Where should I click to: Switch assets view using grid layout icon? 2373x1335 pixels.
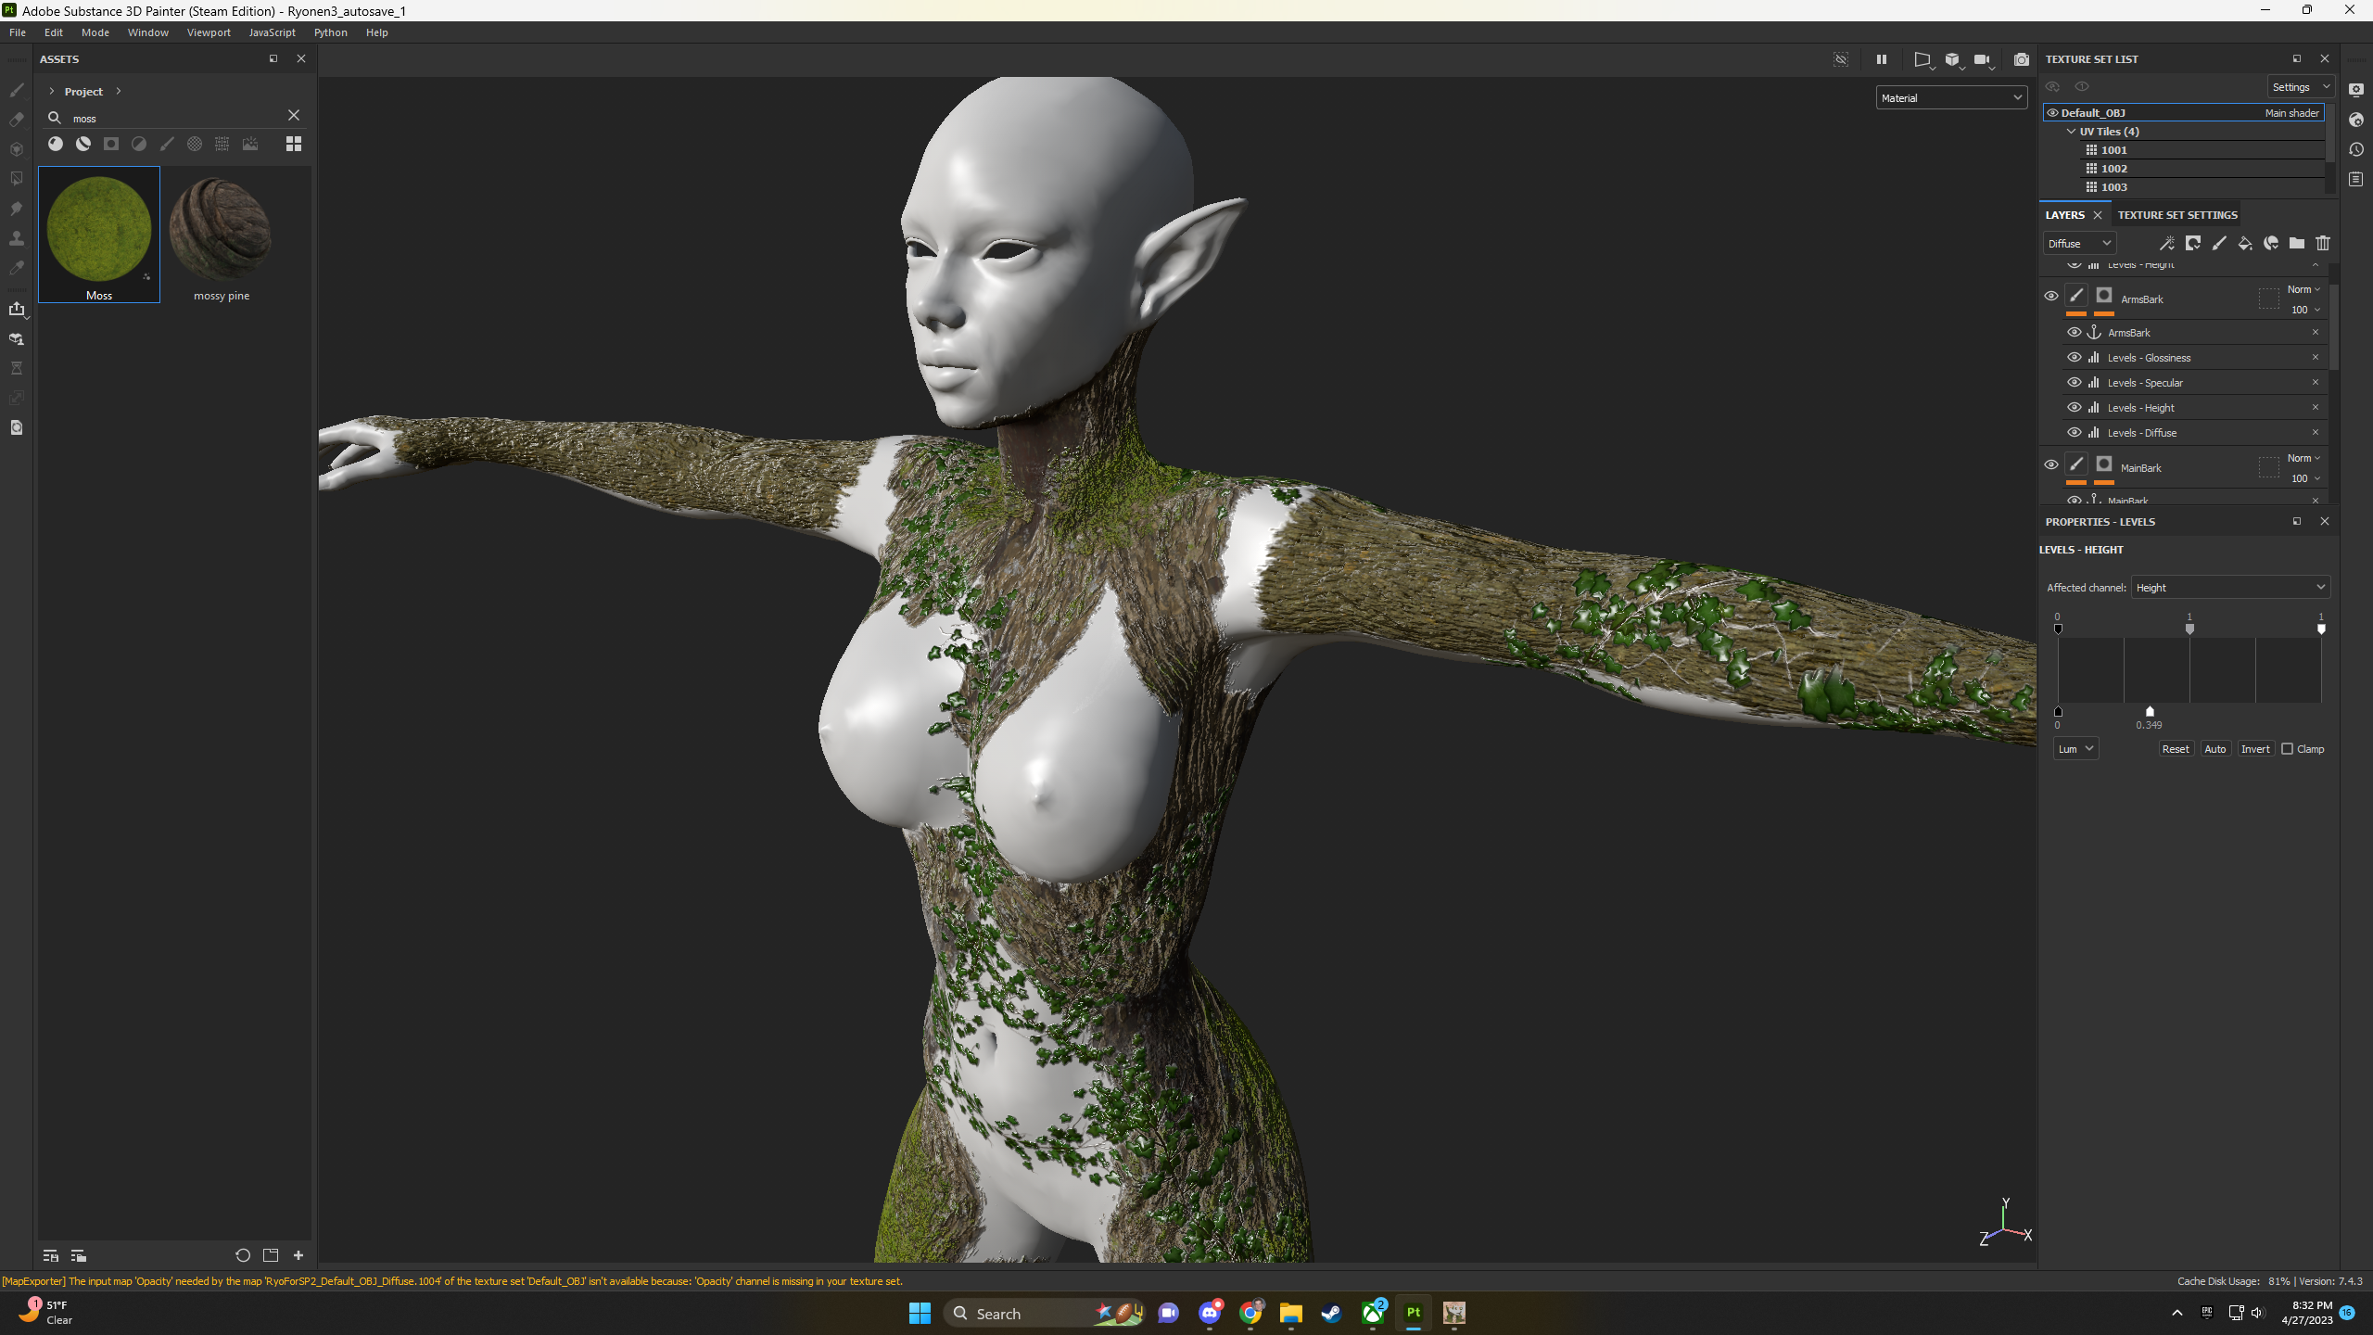pyautogui.click(x=294, y=144)
